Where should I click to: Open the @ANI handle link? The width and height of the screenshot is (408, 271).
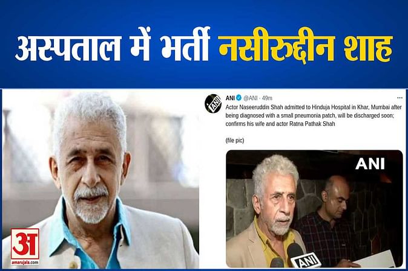click(251, 98)
